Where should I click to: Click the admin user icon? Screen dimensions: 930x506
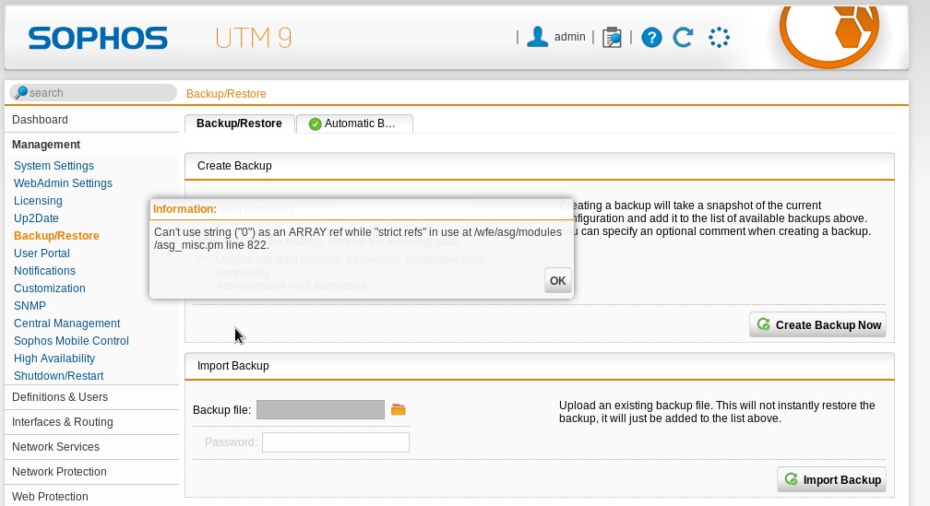click(x=537, y=37)
